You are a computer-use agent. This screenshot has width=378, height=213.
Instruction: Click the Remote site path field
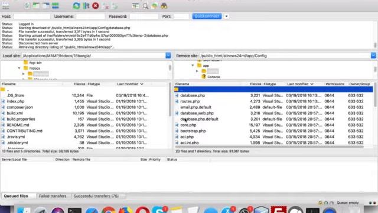(x=285, y=56)
